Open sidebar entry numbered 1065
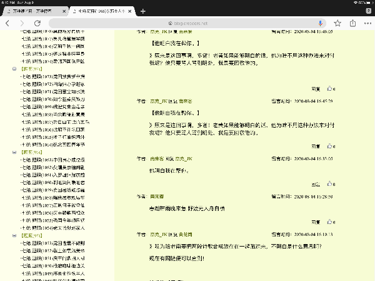The image size is (375, 281). [53, 137]
